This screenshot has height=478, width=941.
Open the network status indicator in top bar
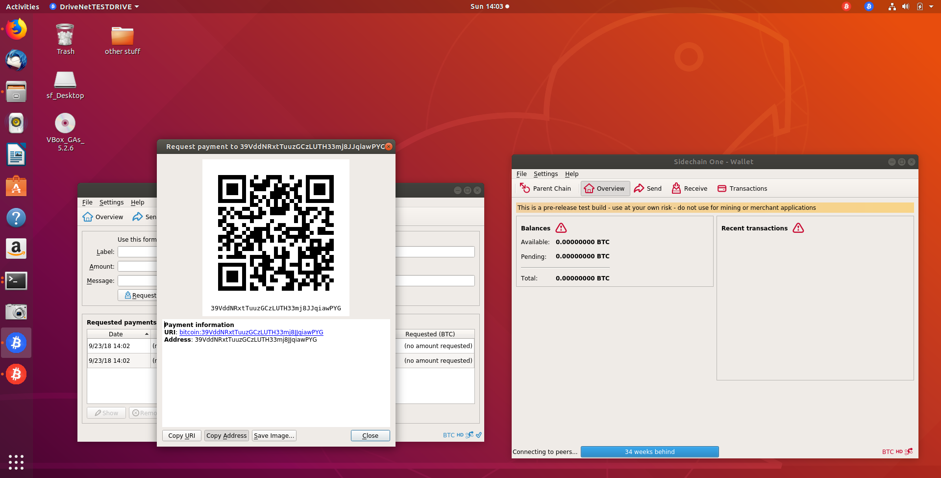[892, 6]
